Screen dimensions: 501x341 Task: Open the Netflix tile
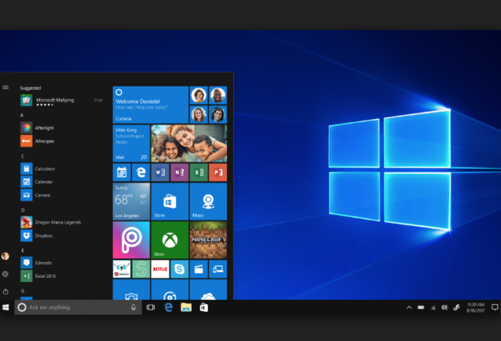[160, 269]
